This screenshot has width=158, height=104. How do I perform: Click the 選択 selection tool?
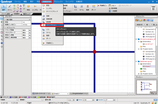click(x=3, y=8)
